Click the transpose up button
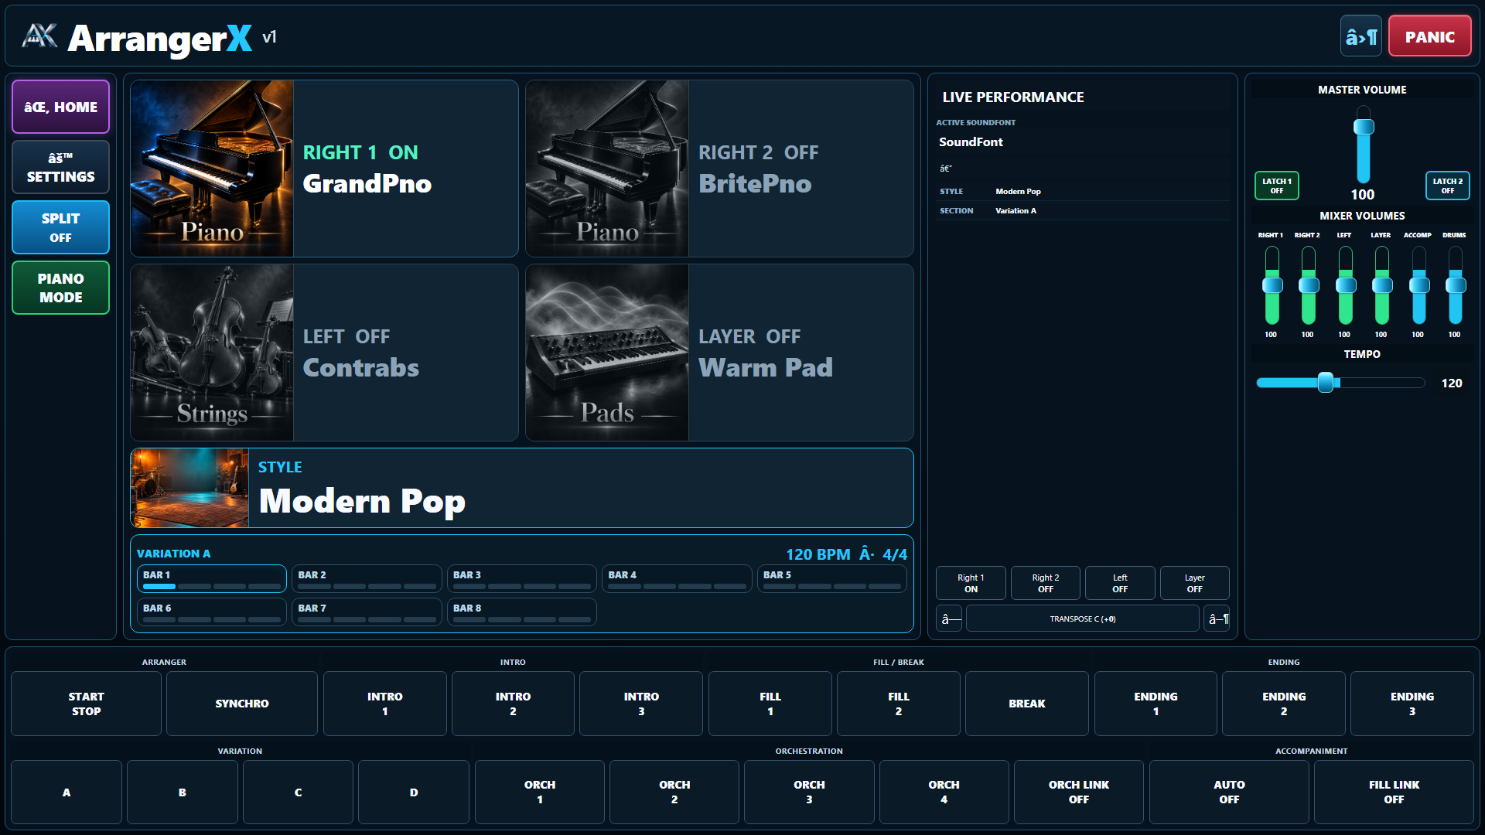This screenshot has height=835, width=1485. coord(1217,619)
